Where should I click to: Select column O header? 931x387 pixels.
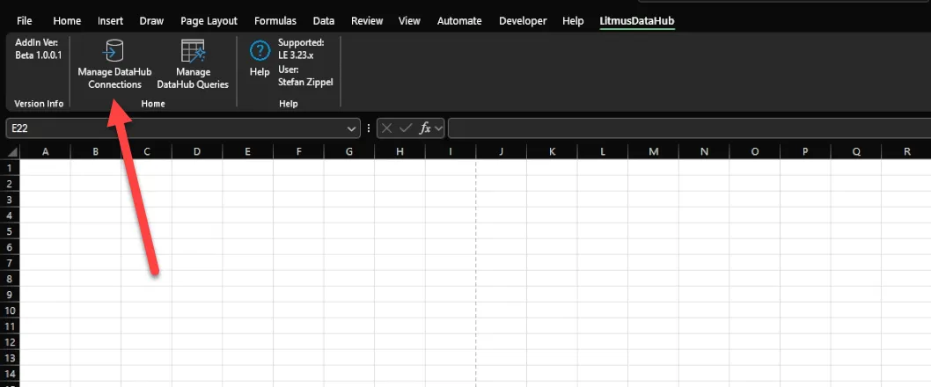pos(755,152)
